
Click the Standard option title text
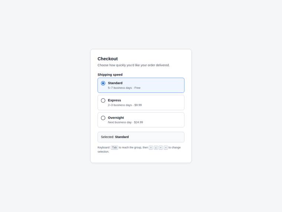point(115,83)
